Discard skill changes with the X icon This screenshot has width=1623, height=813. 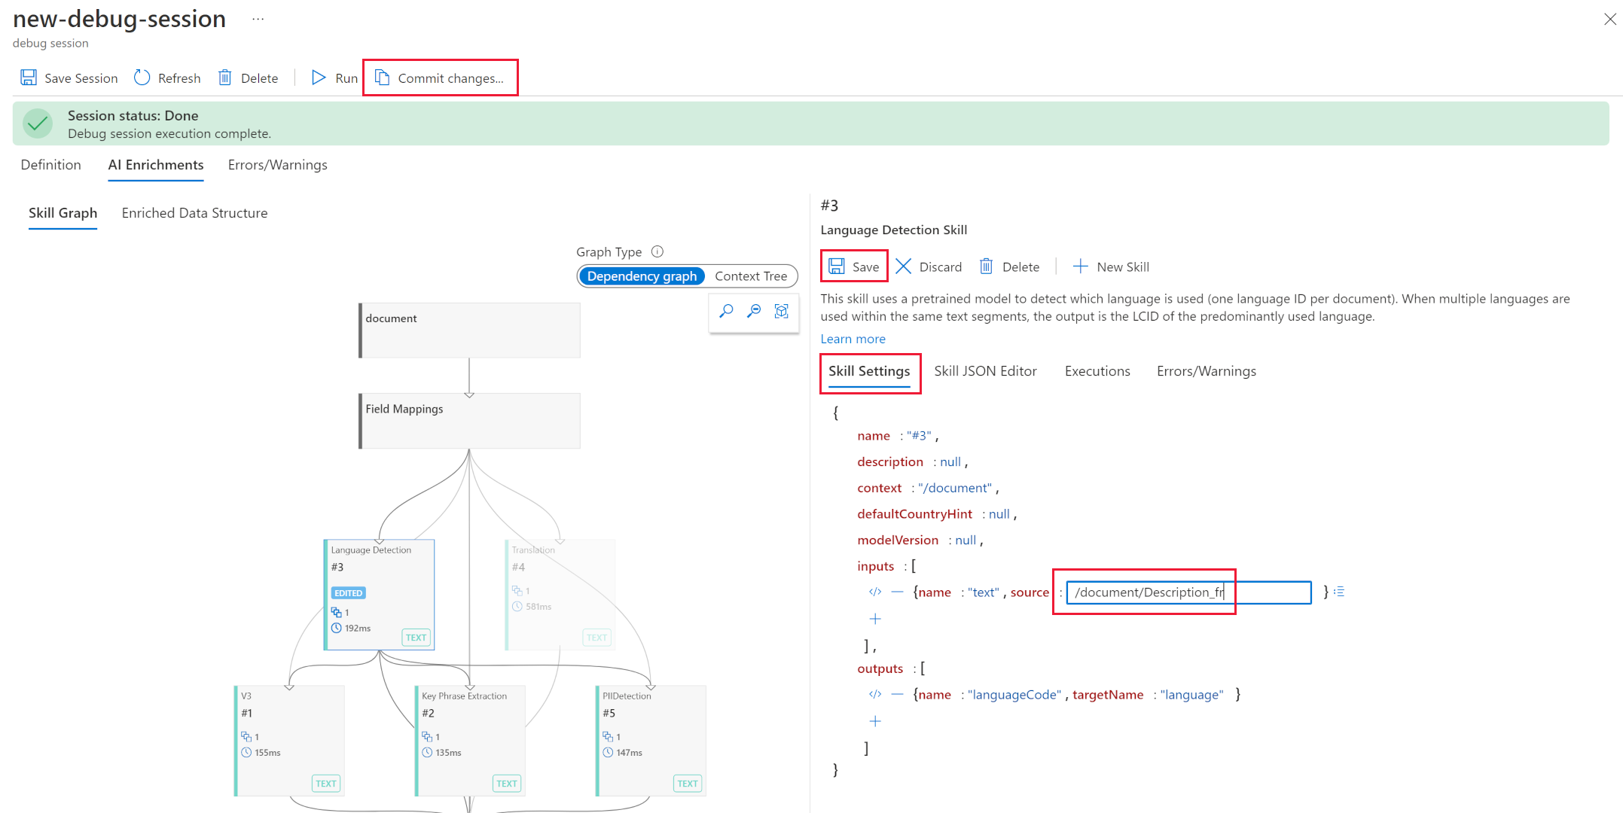pyautogui.click(x=904, y=266)
